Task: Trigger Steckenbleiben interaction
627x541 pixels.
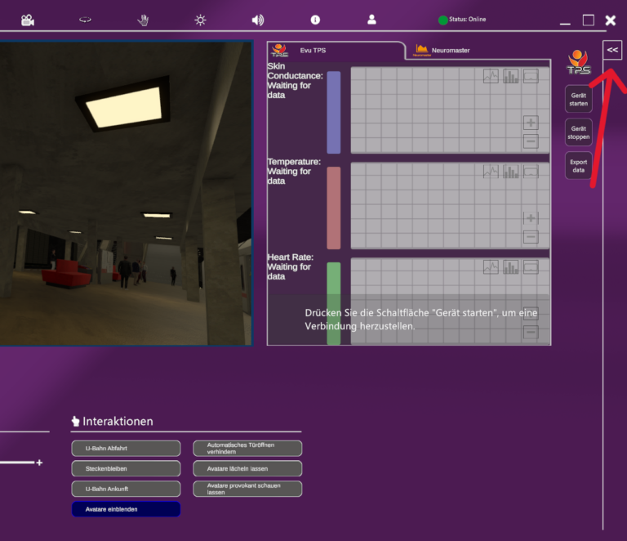Action: click(126, 468)
